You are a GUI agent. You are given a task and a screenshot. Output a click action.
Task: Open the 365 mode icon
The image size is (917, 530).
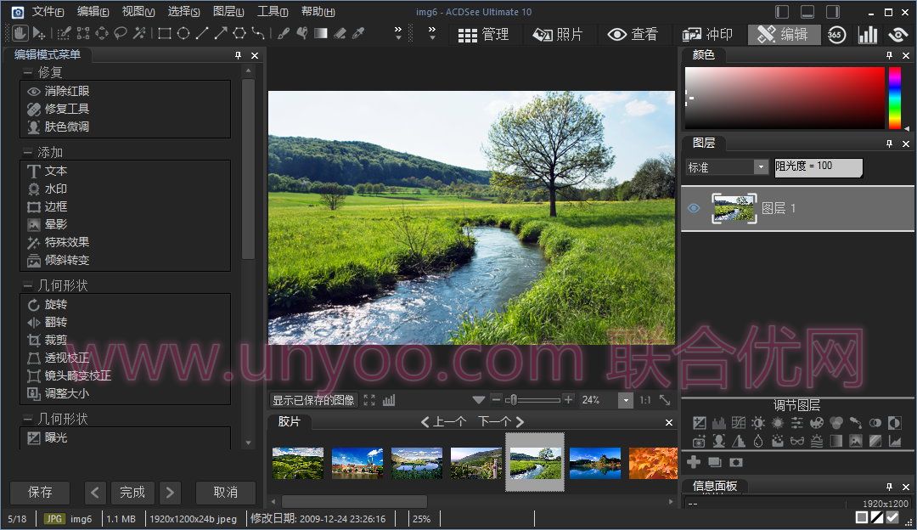tap(836, 35)
